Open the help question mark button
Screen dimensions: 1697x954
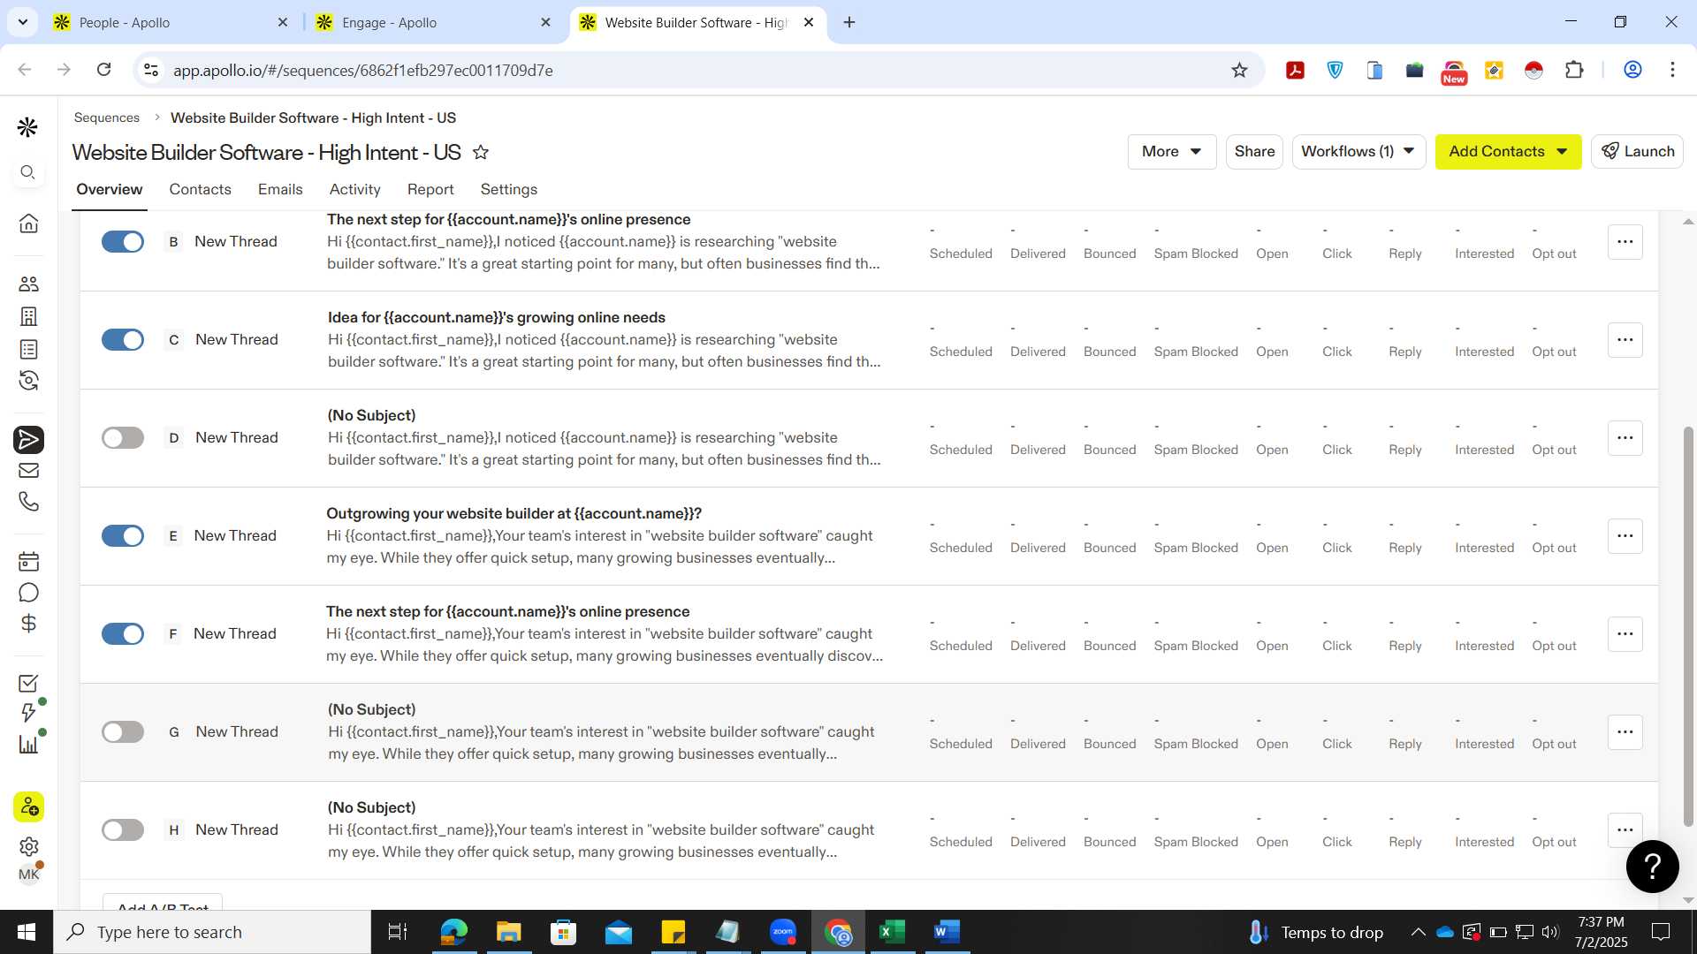[1652, 867]
